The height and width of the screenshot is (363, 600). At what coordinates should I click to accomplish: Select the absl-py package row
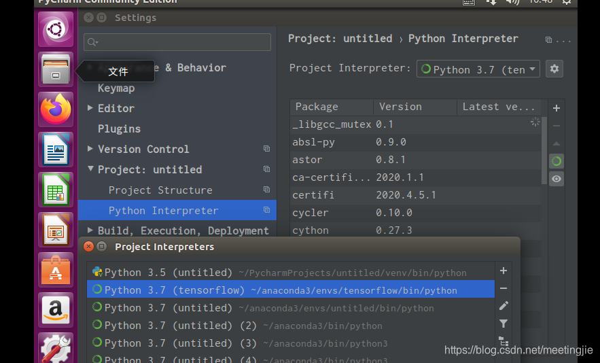(x=416, y=142)
